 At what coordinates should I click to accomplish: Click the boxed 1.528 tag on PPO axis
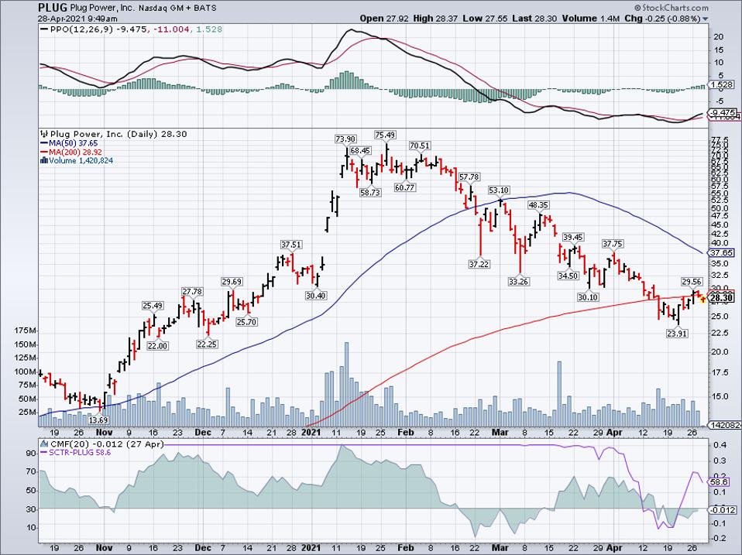tap(720, 84)
